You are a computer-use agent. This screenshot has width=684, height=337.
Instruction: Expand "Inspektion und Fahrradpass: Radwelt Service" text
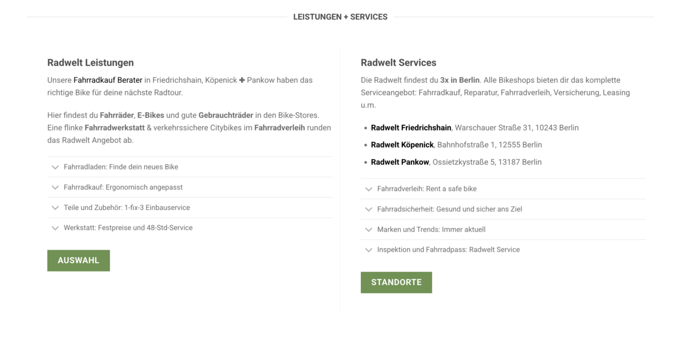click(x=449, y=250)
